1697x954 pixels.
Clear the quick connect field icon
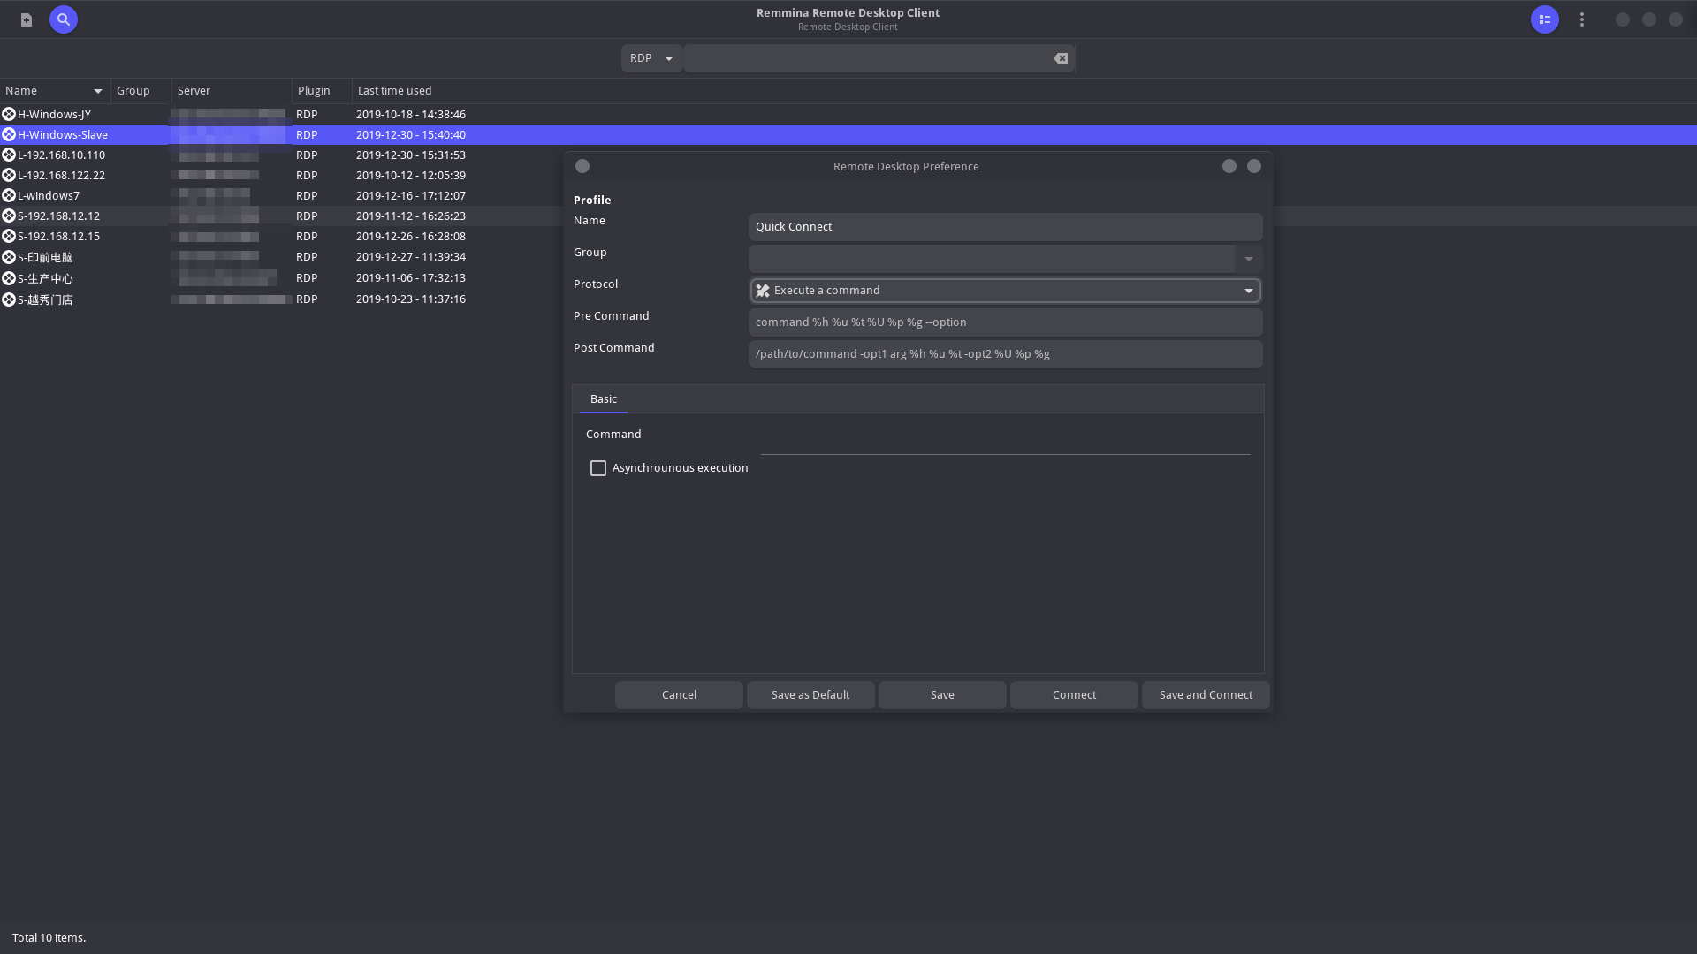(x=1061, y=58)
